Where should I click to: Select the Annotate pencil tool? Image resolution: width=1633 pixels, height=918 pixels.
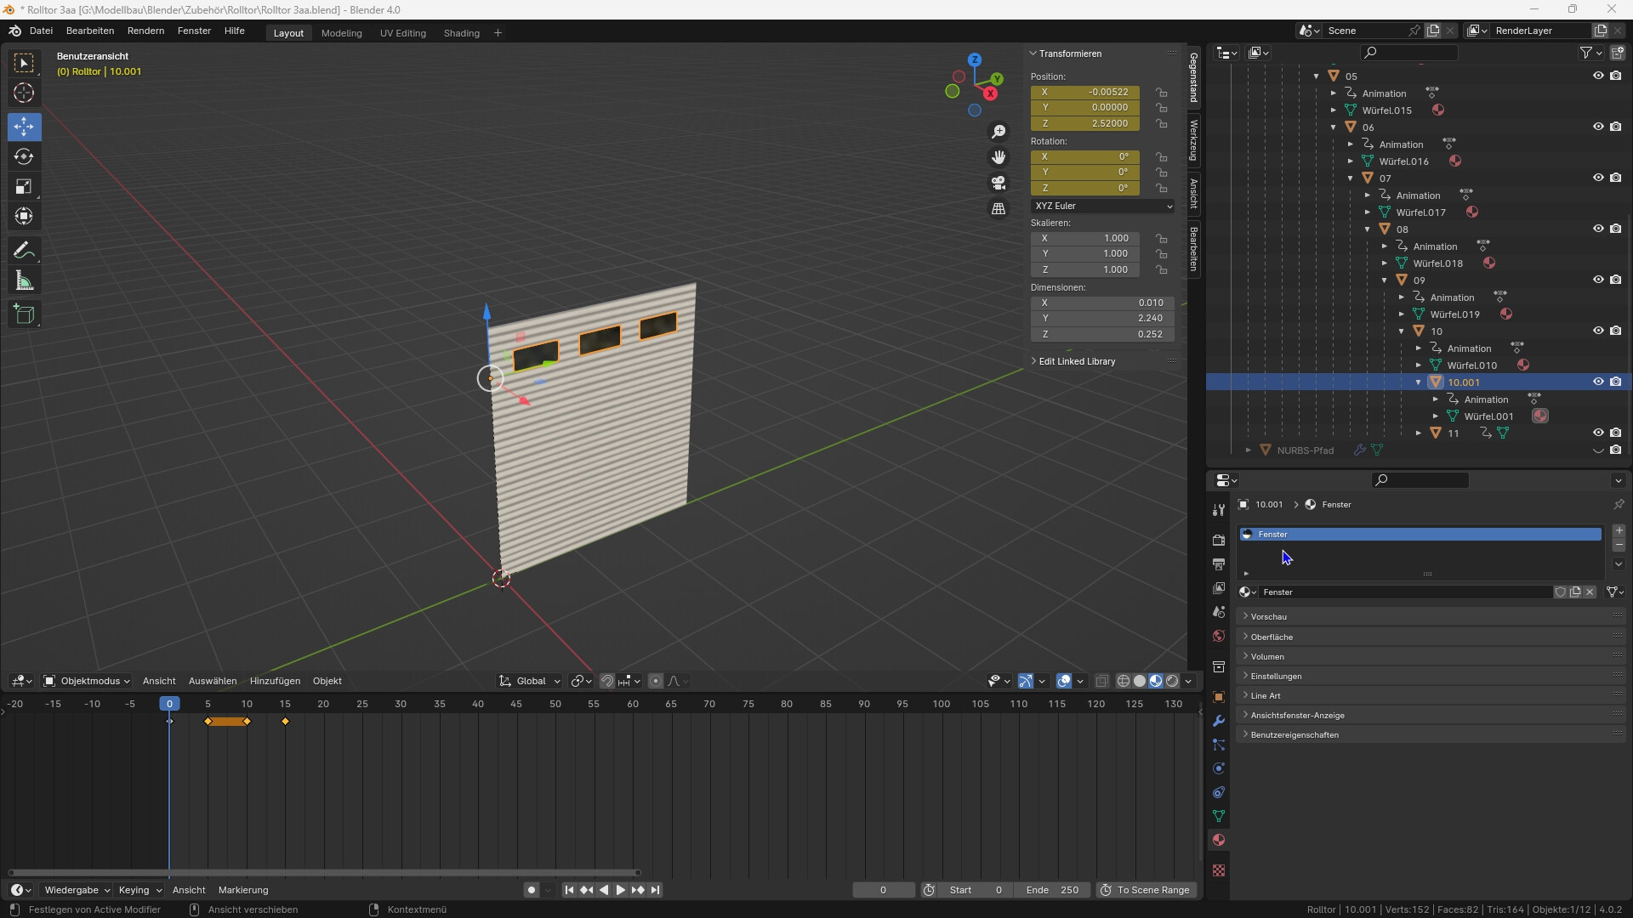tap(24, 250)
